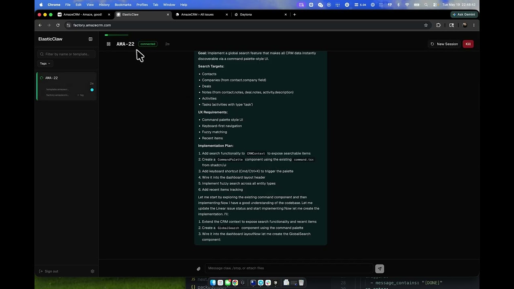This screenshot has width=514, height=289.
Task: Open Chrome profile avatar
Action: tap(465, 25)
